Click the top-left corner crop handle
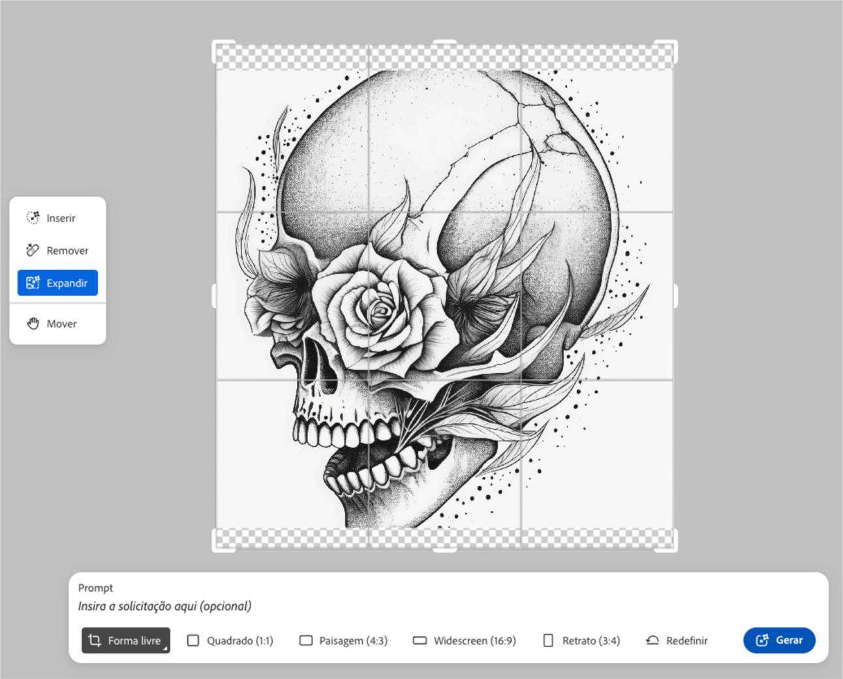Image resolution: width=843 pixels, height=679 pixels. (x=218, y=46)
